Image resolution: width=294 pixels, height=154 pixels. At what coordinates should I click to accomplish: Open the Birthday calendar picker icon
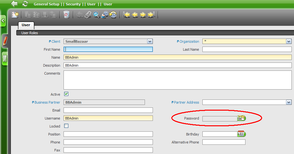tap(241, 134)
